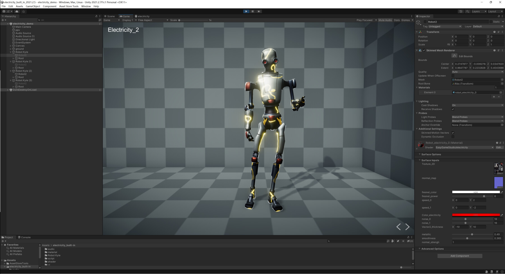The width and height of the screenshot is (505, 274).
Task: Open the undo history icon
Action: (x=461, y=11)
